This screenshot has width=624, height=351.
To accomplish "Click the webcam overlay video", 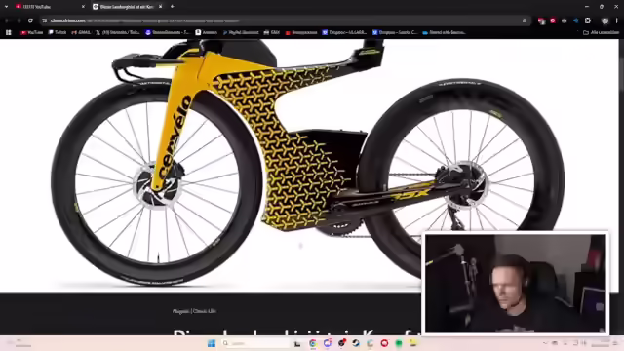I will tap(516, 283).
